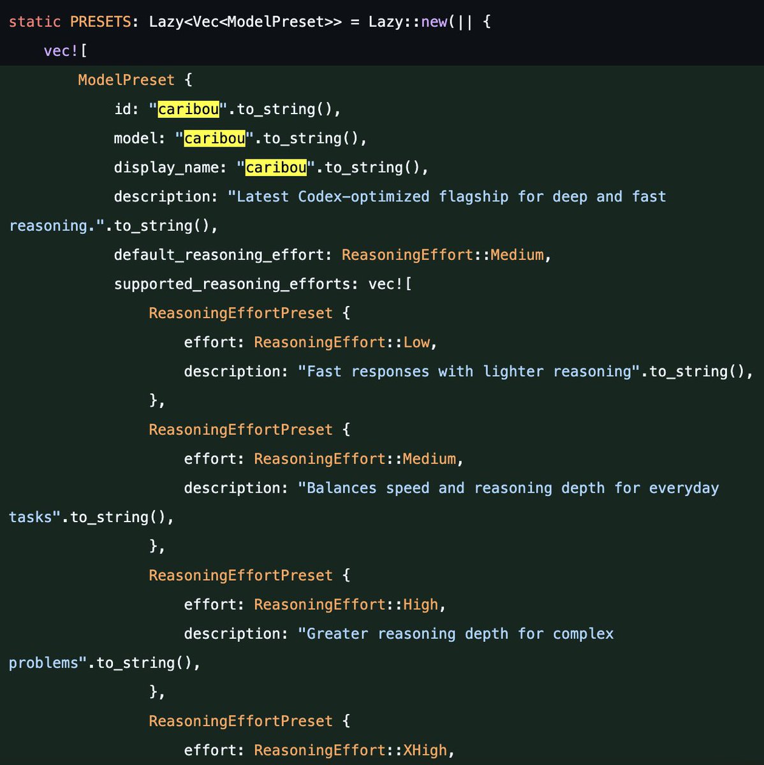Click ReasoningEffort::XHigh at bottom

[351, 750]
